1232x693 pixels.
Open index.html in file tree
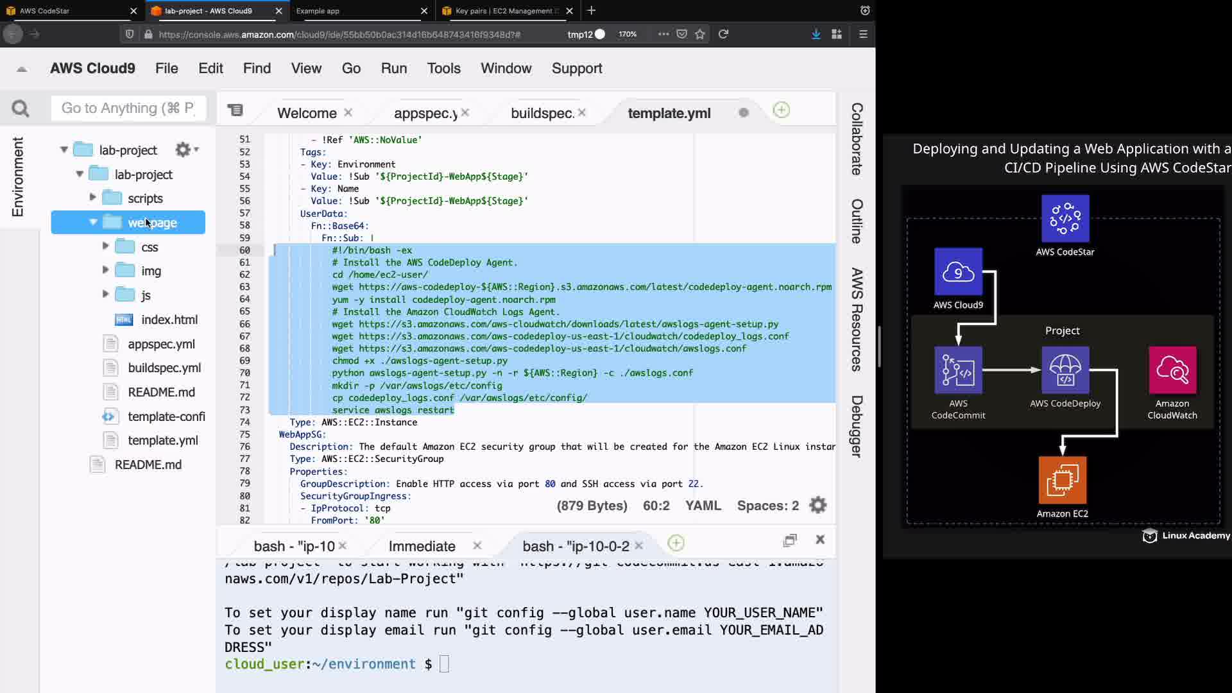tap(169, 320)
